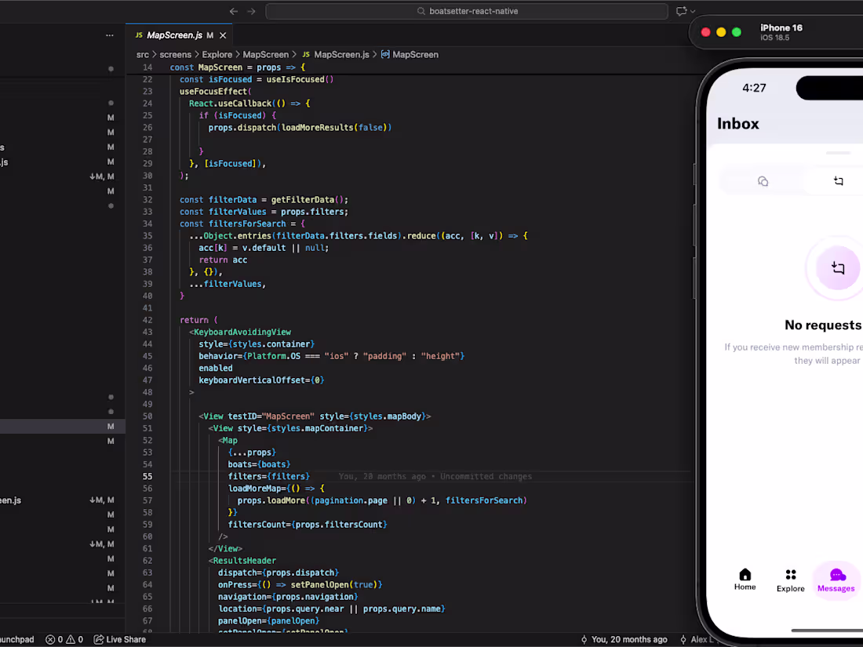Click the back navigation arrow

(233, 11)
